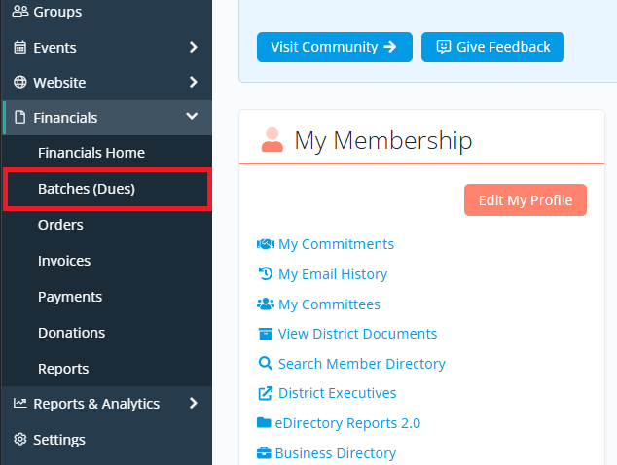Screen dimensions: 617x465
Task: Open the Business Directory link
Action: click(335, 453)
